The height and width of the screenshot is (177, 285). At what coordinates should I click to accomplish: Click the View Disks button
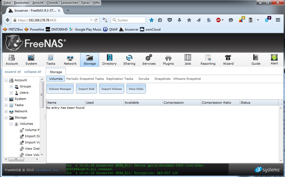coord(136,89)
